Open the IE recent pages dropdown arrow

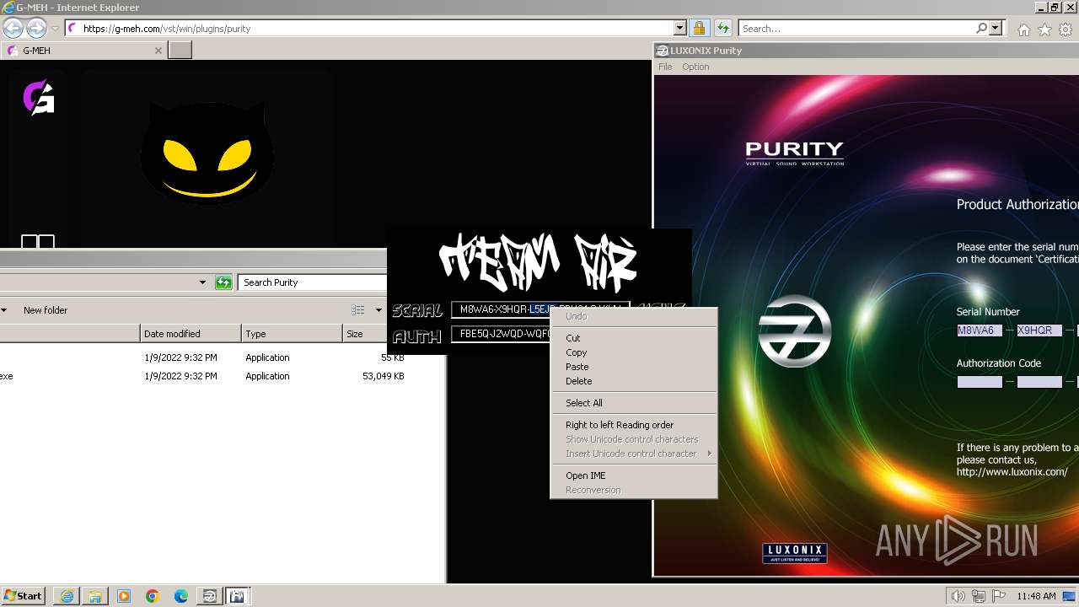point(55,29)
